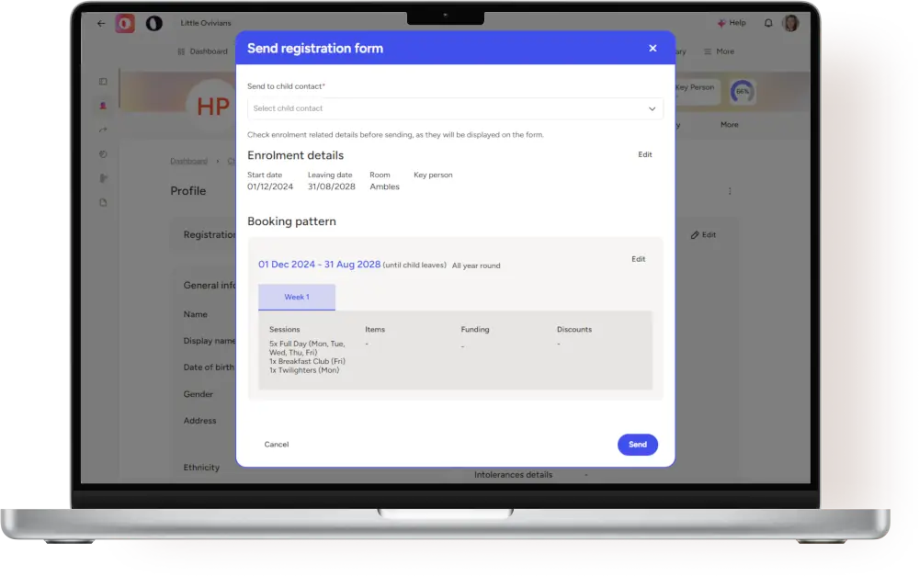The image size is (919, 576).
Task: Click the dropdown chevron for child contact
Action: (x=652, y=108)
